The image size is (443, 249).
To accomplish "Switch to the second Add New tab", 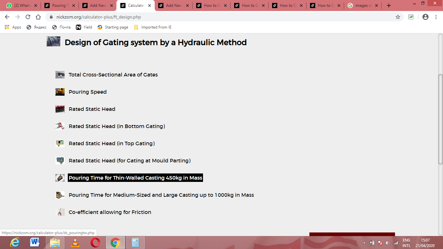I will [174, 6].
